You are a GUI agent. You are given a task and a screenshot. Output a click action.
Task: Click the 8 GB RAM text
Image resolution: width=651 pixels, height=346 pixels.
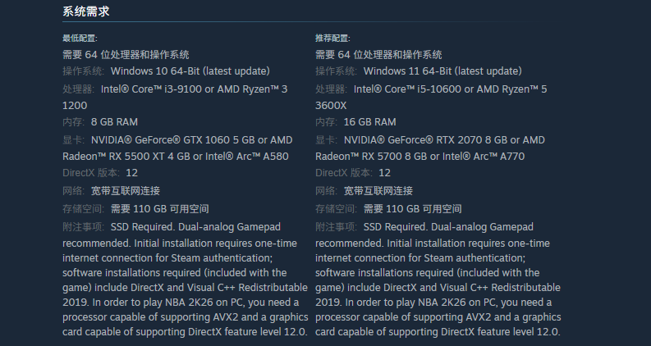click(x=114, y=122)
